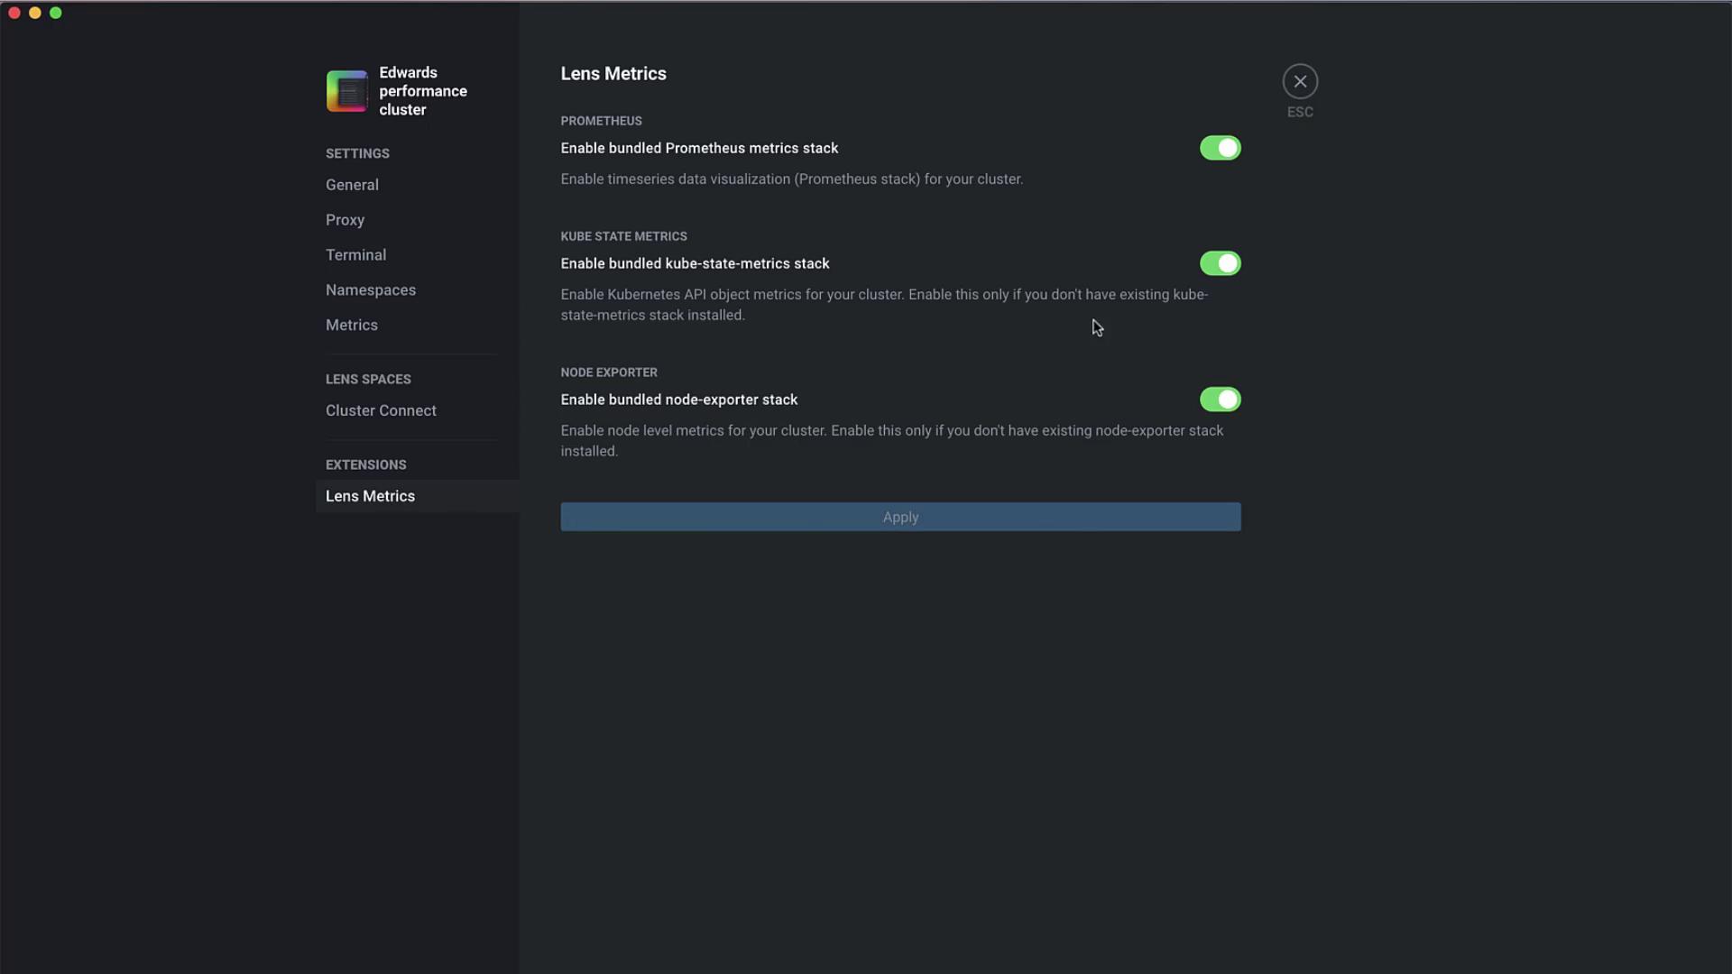Go to Proxy settings
This screenshot has width=1732, height=974.
(345, 220)
